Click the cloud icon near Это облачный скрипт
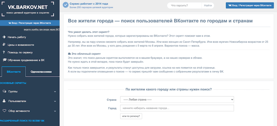Viewport: 277px width, 126px height. click(69, 54)
